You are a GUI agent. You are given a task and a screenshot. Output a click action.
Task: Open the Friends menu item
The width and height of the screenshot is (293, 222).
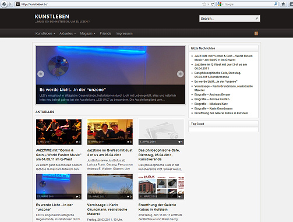105,33
